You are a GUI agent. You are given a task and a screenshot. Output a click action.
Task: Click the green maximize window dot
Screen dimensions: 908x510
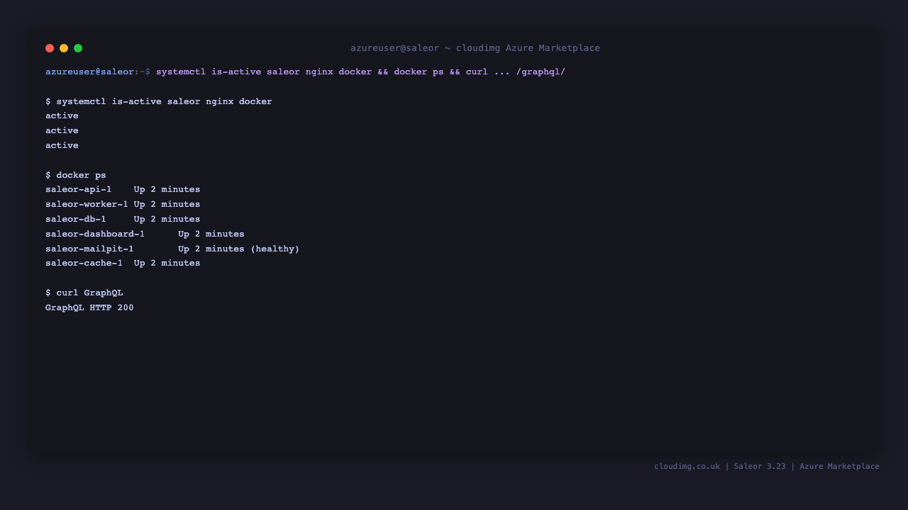[x=78, y=48]
